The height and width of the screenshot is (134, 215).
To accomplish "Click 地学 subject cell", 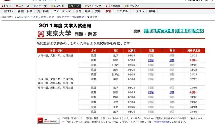I will (x=116, y=112).
